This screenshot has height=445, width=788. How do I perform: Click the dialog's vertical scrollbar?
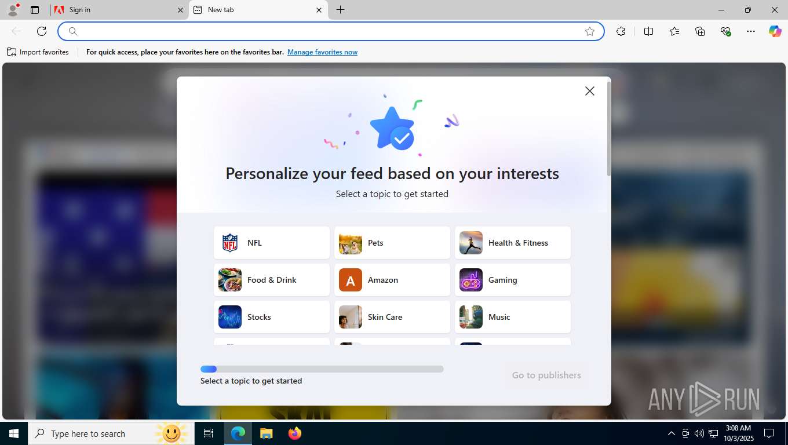[608, 129]
